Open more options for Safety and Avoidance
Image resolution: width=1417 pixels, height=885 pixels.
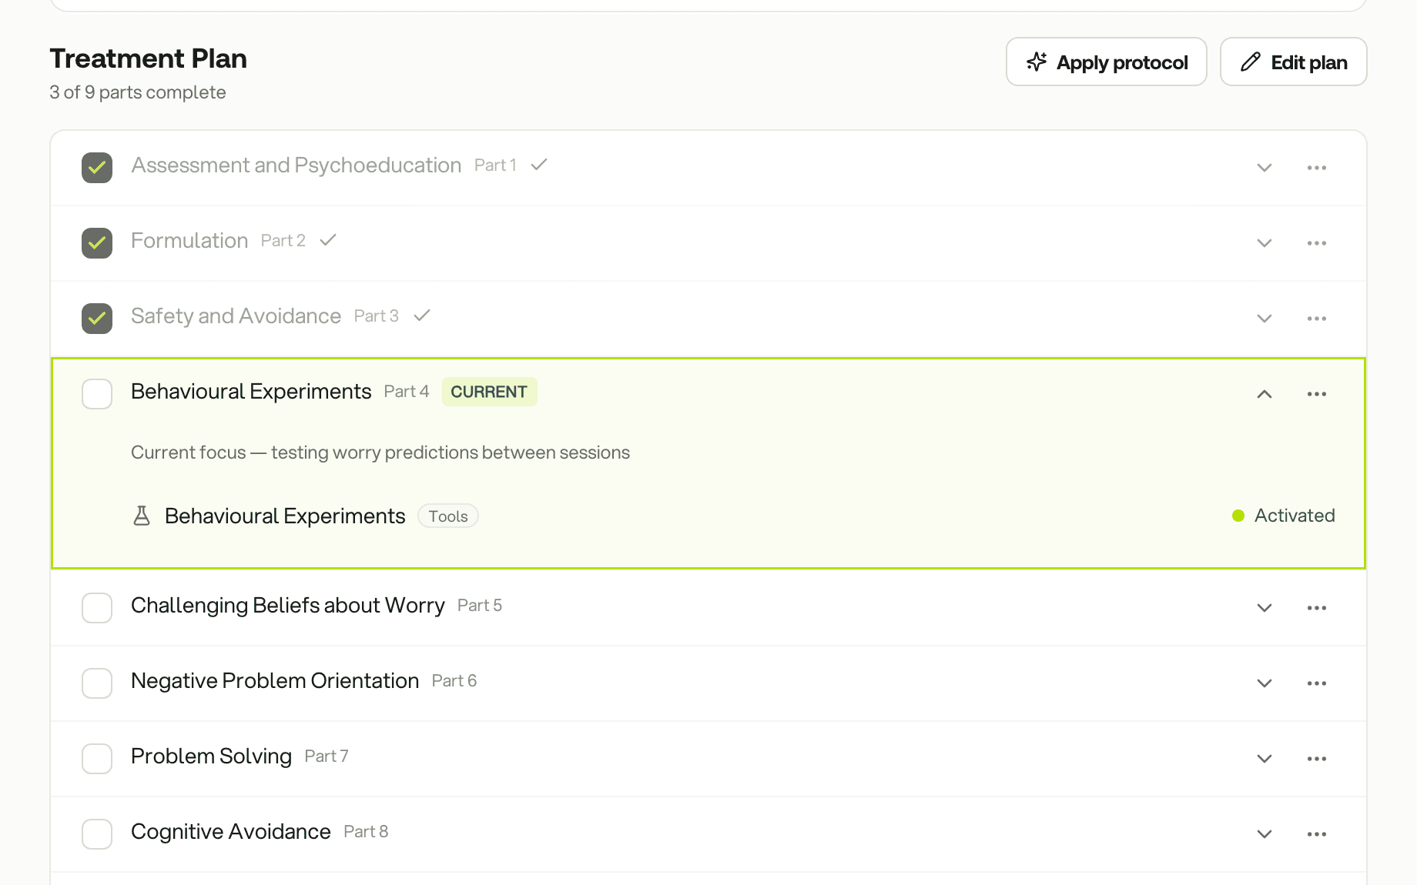(x=1317, y=319)
